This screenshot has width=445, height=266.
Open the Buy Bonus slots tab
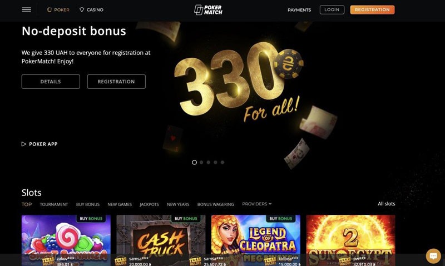click(88, 204)
